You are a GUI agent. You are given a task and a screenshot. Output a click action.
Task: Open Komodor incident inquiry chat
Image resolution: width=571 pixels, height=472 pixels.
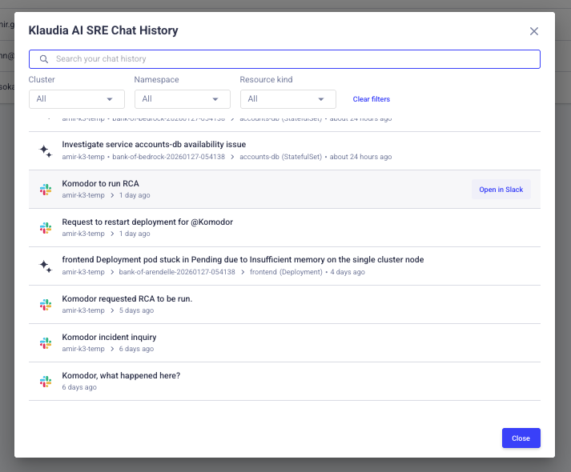click(x=284, y=343)
